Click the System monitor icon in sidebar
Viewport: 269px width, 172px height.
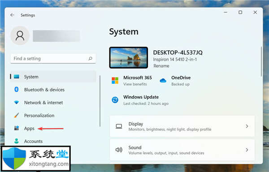pos(17,77)
